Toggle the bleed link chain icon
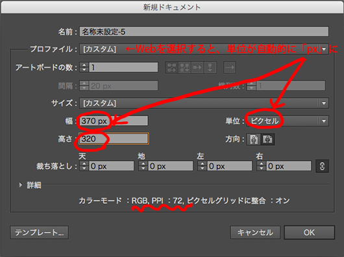344x257 pixels. pos(322,166)
